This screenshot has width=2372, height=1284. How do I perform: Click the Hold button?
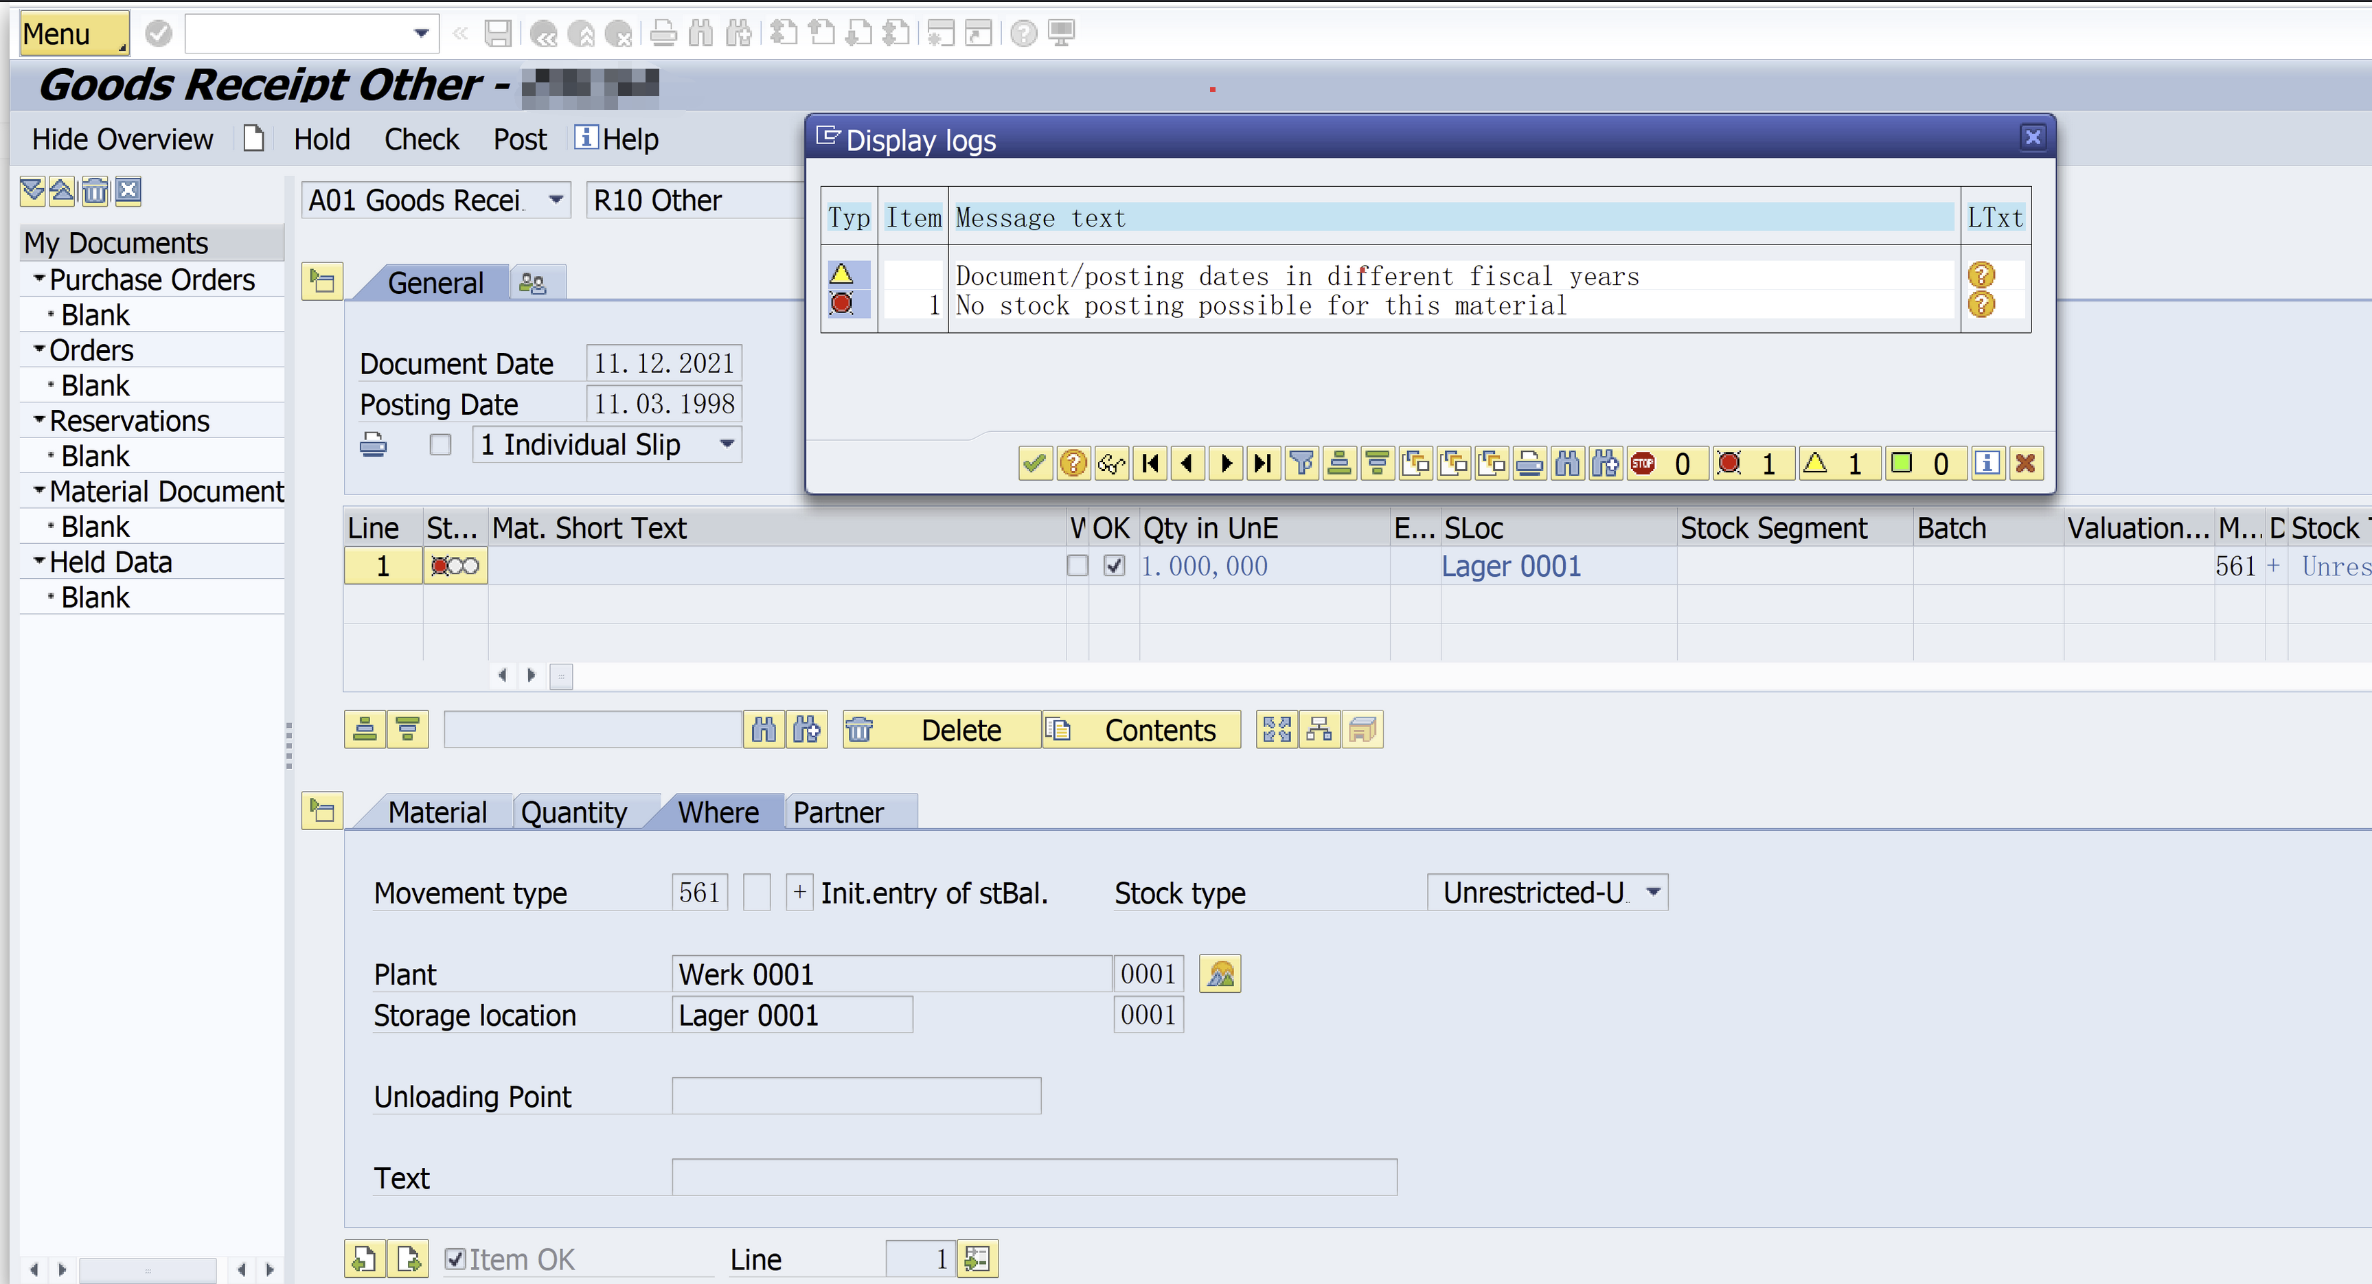tap(321, 139)
